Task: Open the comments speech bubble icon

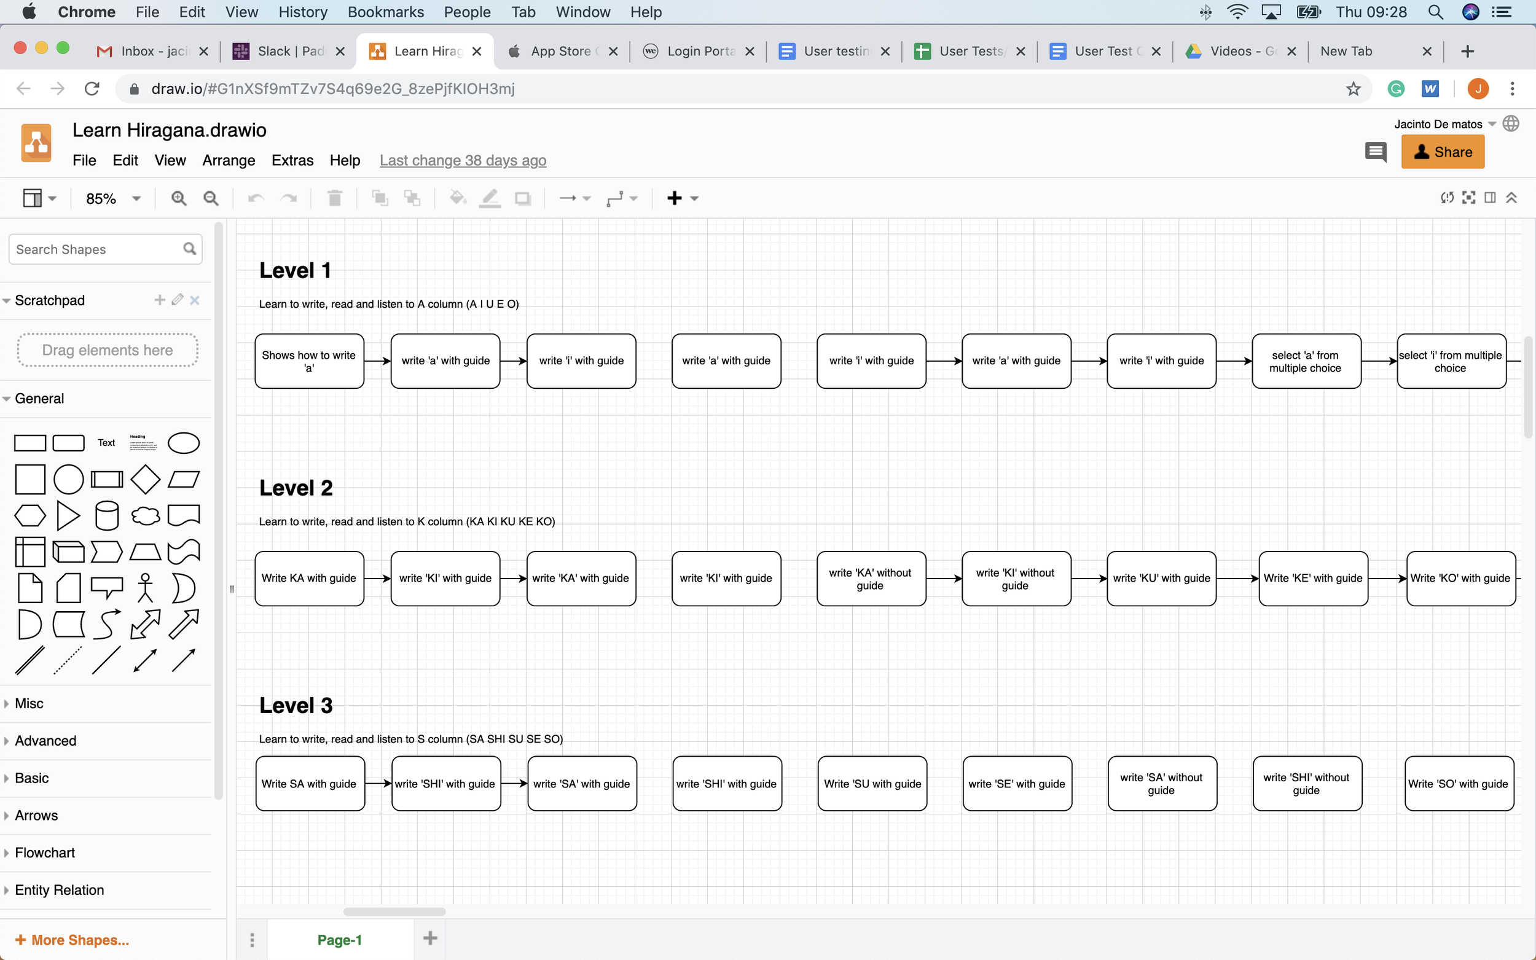Action: (x=1376, y=152)
